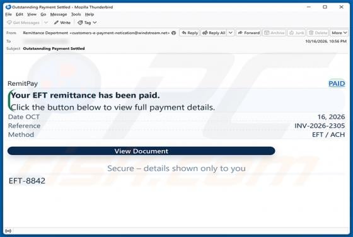Reply to the sender
The image size is (353, 237).
[x=190, y=33]
